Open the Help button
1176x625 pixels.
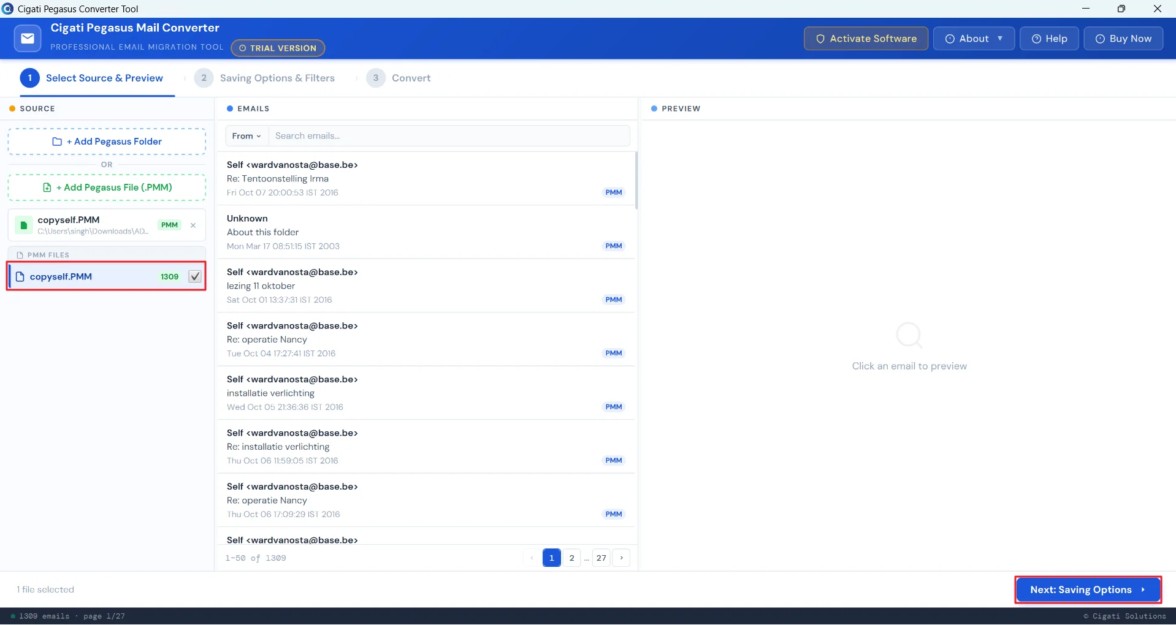(1049, 39)
